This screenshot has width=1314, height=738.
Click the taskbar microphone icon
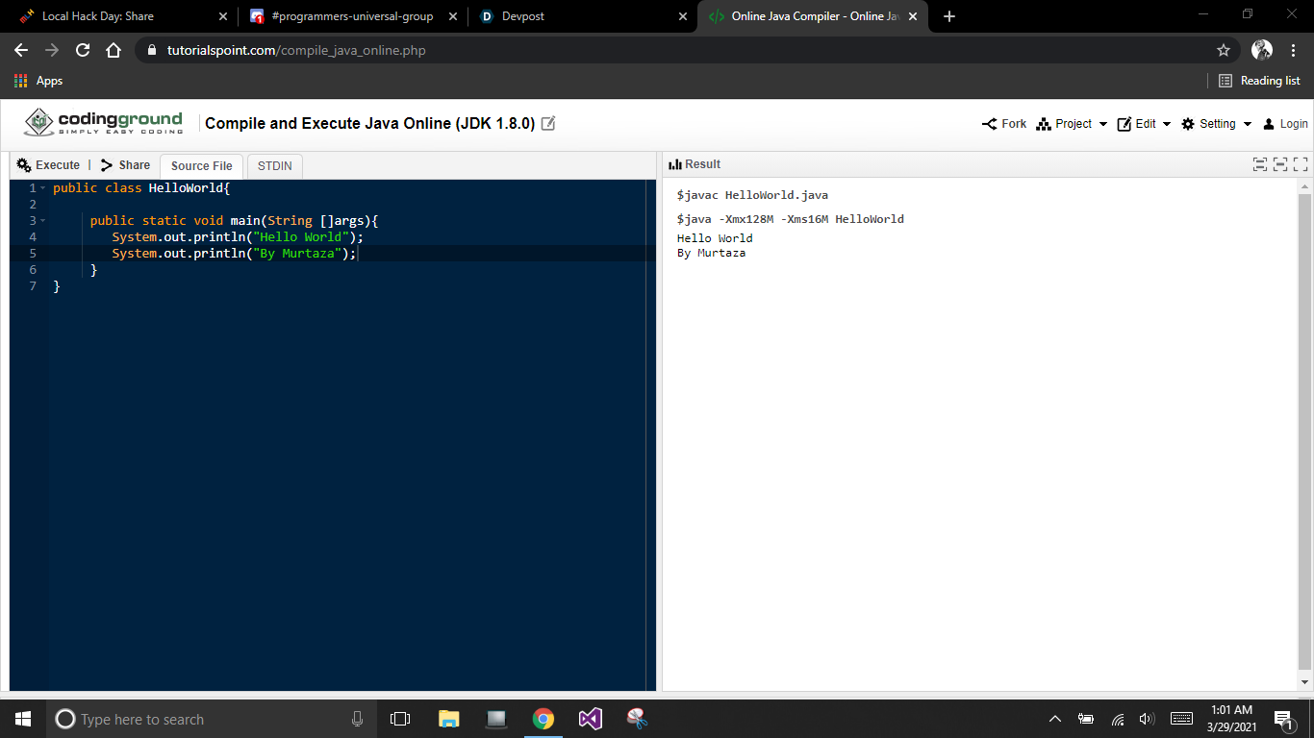(x=357, y=719)
